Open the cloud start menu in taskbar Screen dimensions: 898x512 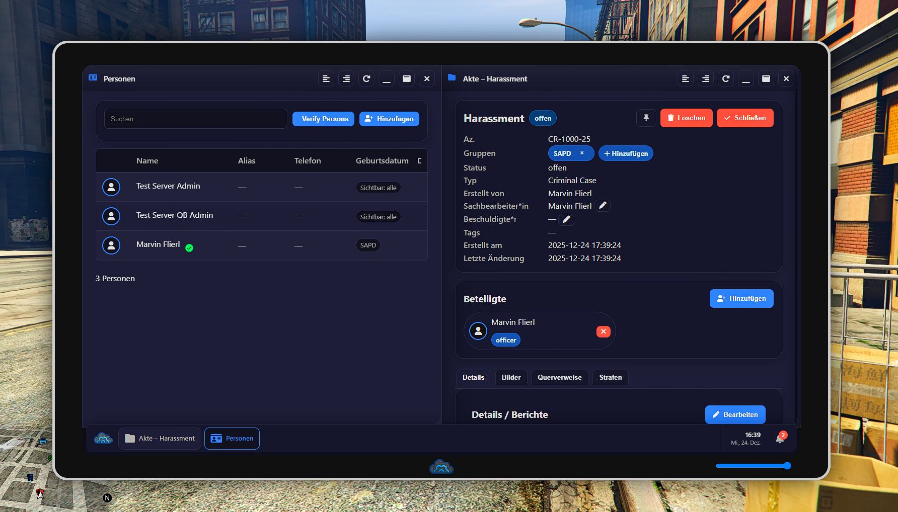click(x=103, y=439)
